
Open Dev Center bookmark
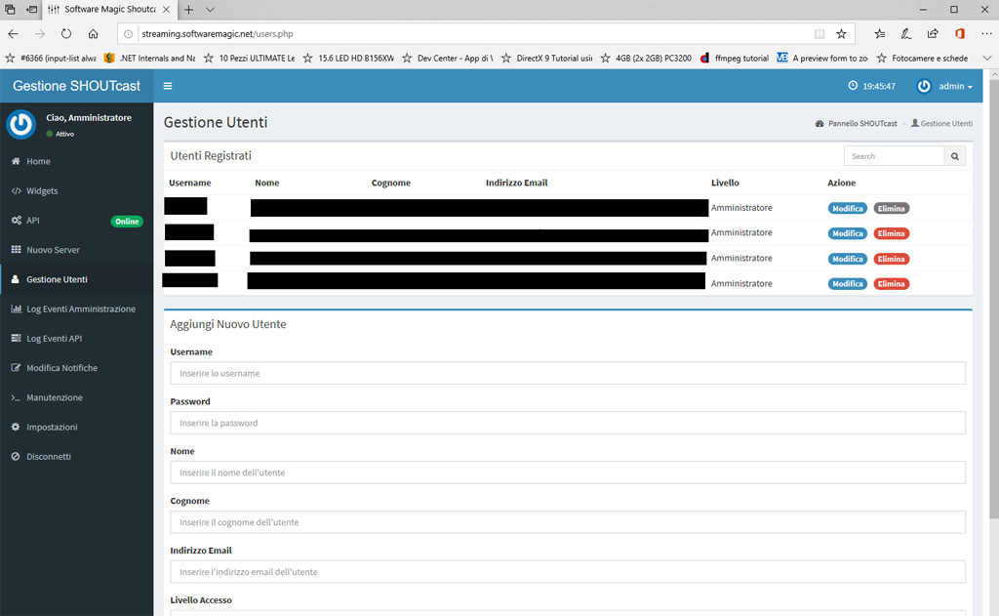coord(448,58)
